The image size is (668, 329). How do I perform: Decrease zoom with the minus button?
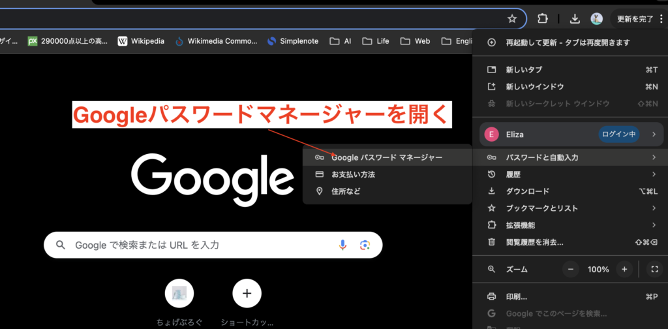(x=571, y=270)
